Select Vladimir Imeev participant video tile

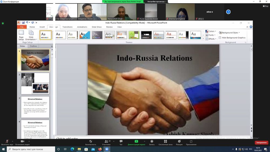pos(92,12)
